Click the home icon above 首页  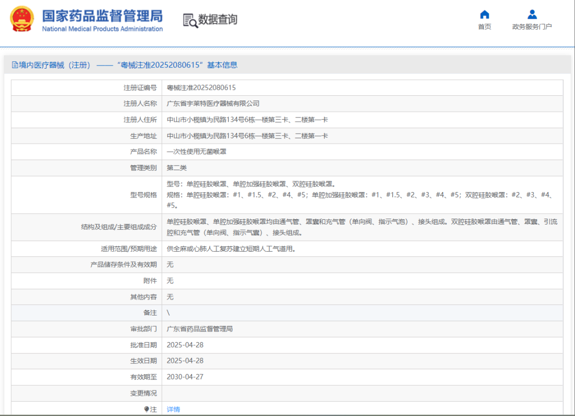[x=483, y=15]
